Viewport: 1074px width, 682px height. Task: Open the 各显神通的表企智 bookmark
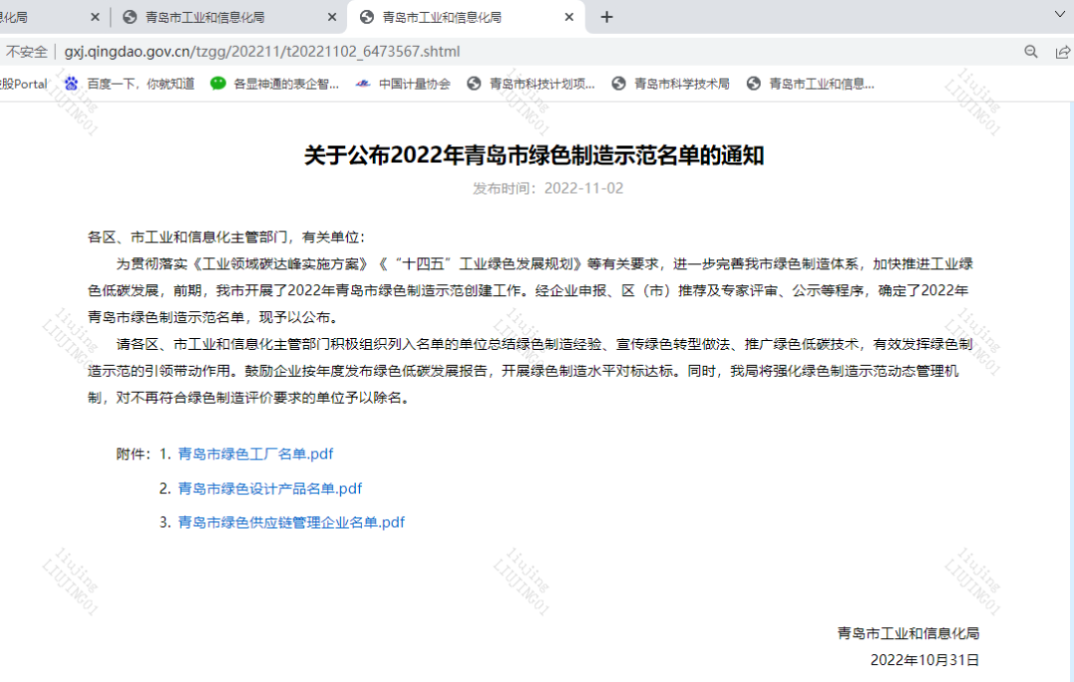point(274,84)
